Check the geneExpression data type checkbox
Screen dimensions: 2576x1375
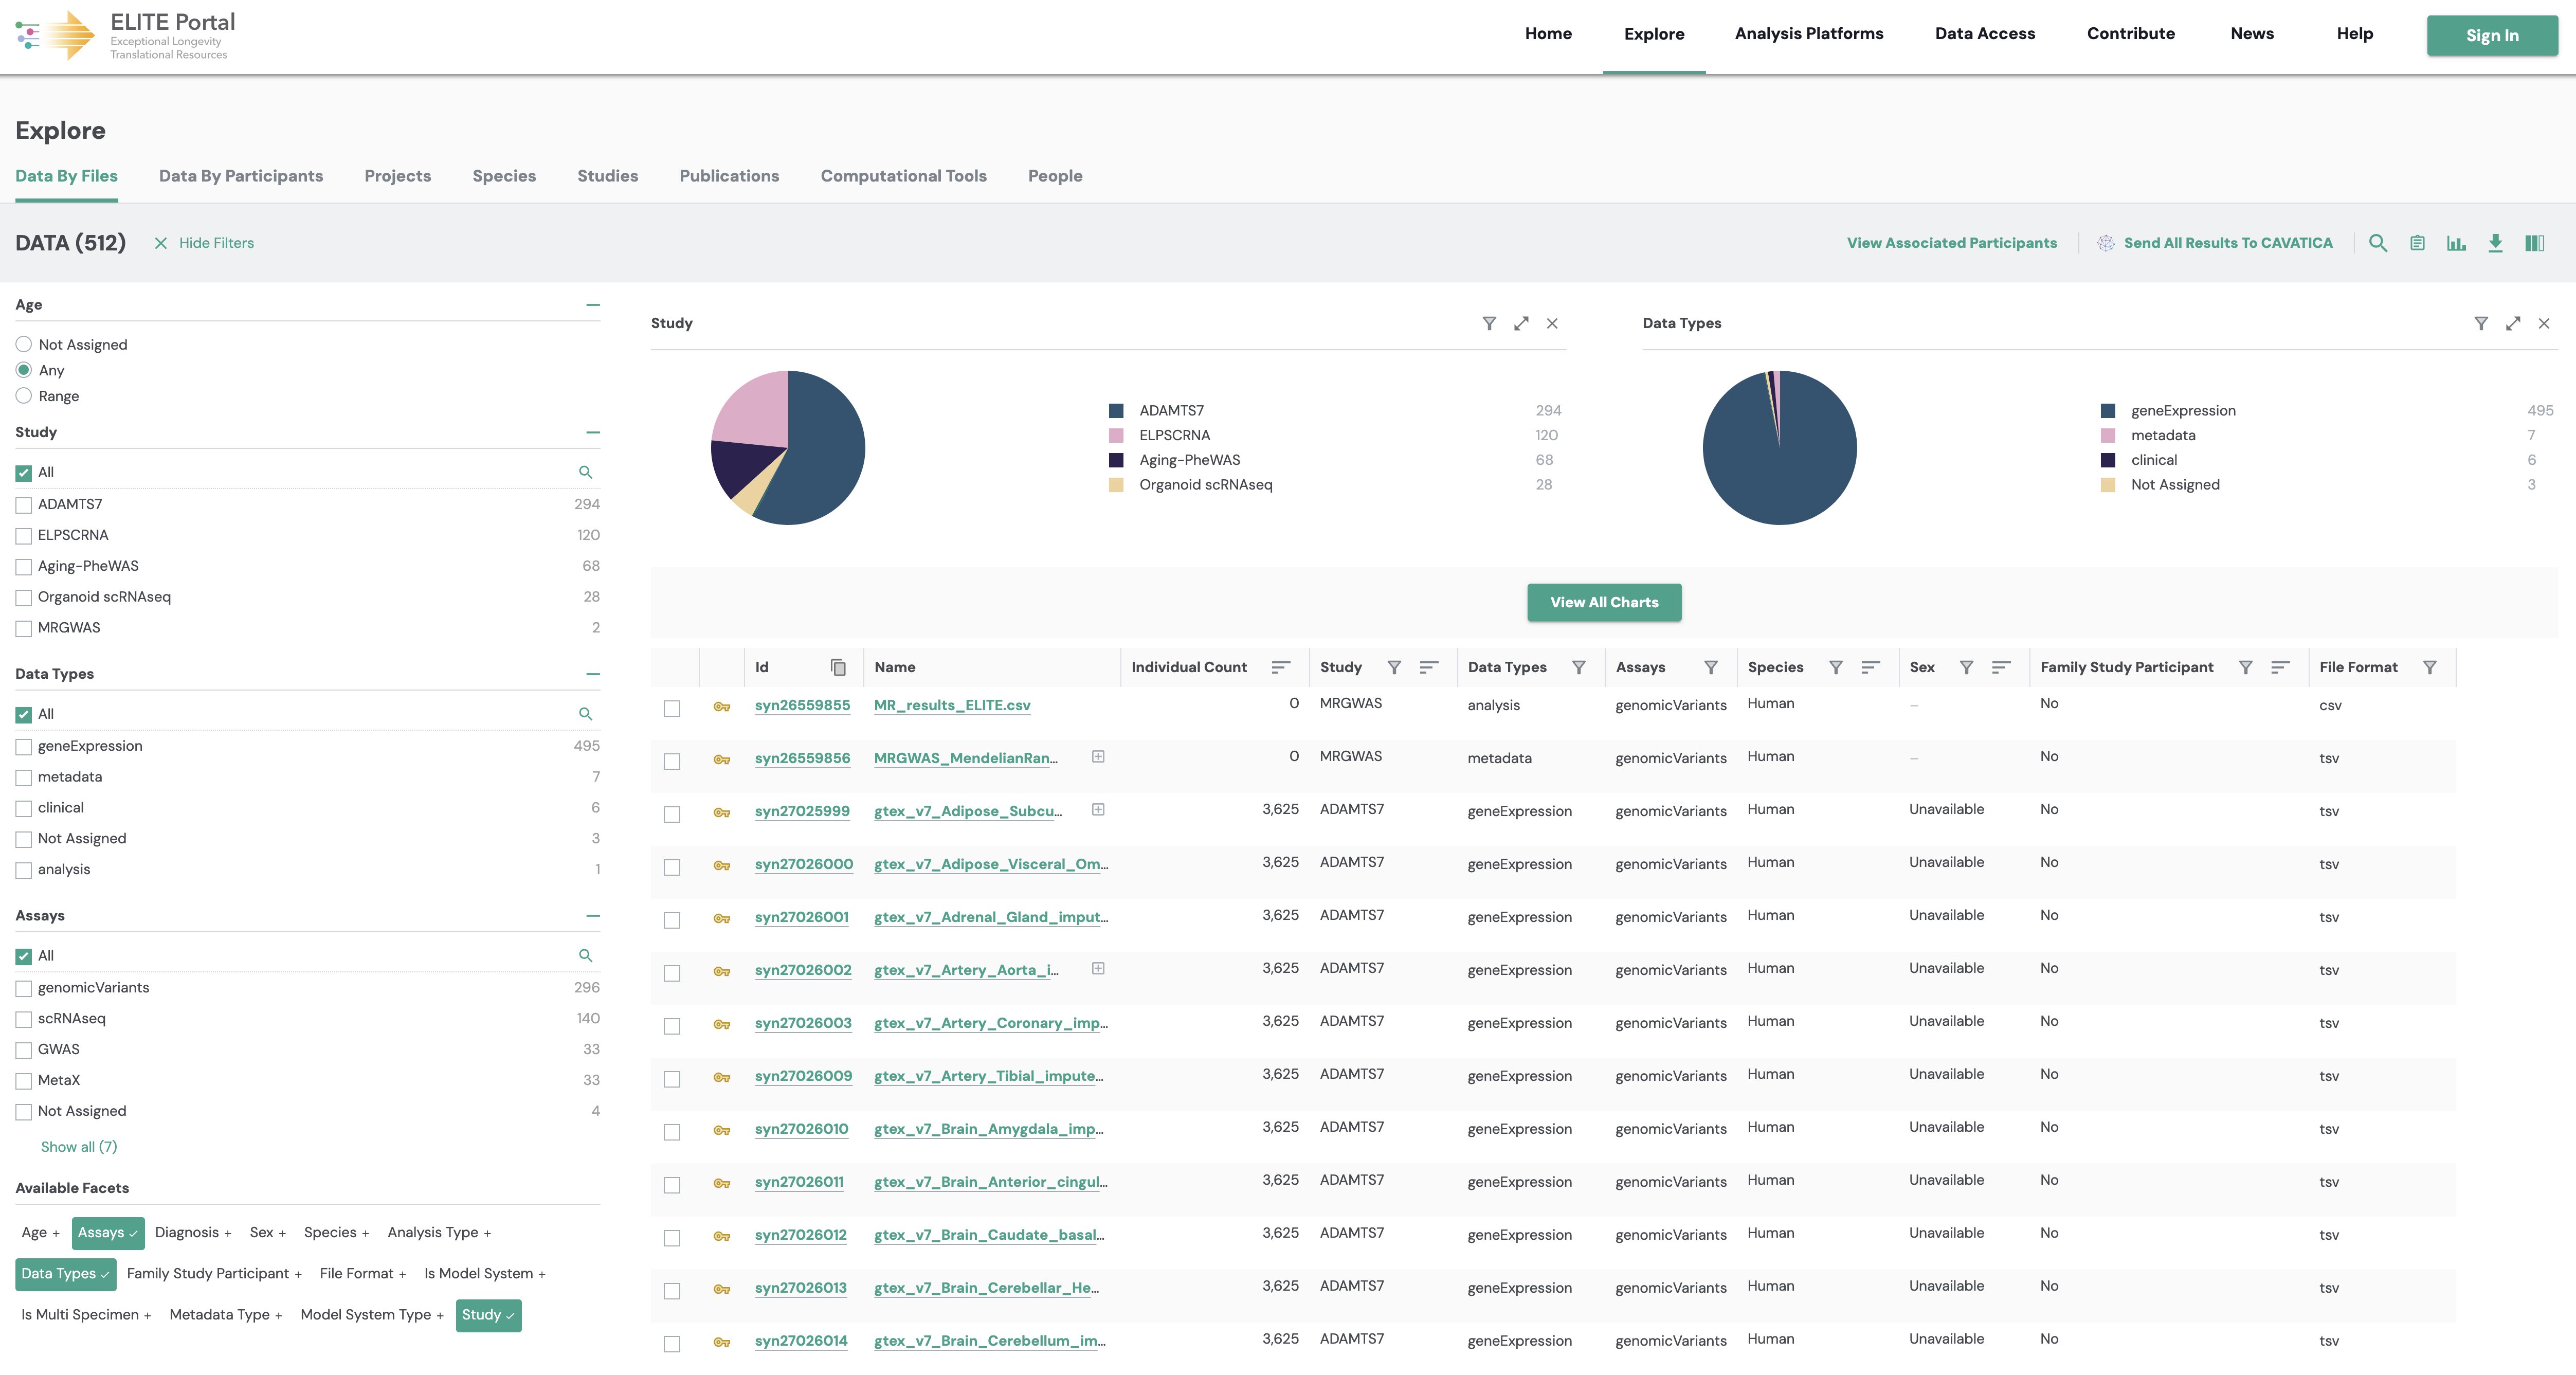click(24, 747)
